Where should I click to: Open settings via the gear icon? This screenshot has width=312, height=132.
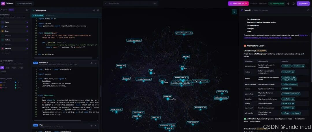coord(288,3)
